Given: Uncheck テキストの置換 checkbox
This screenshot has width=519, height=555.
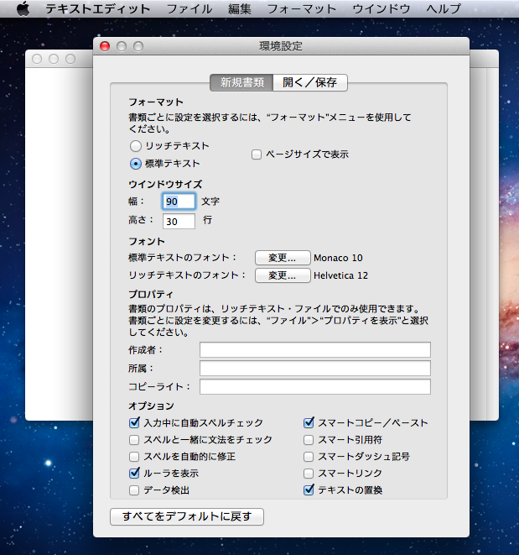Looking at the screenshot, I should [309, 490].
